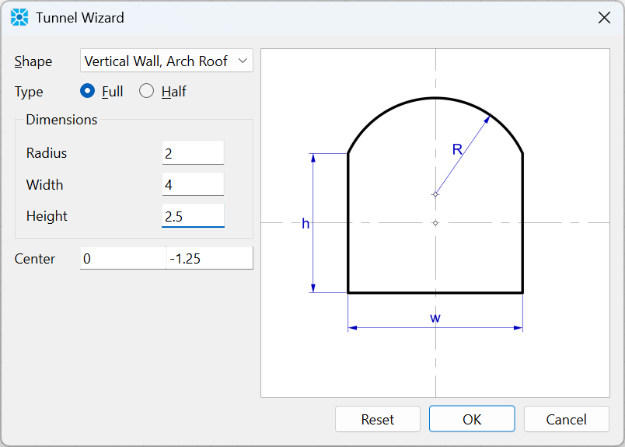Click the Width input field
Viewport: 625px width, 447px height.
193,184
